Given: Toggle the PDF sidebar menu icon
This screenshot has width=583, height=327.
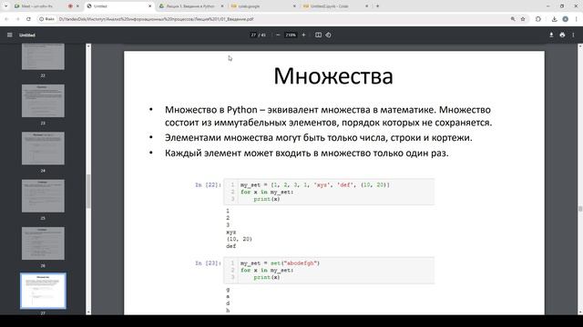Looking at the screenshot, I should click(x=10, y=35).
